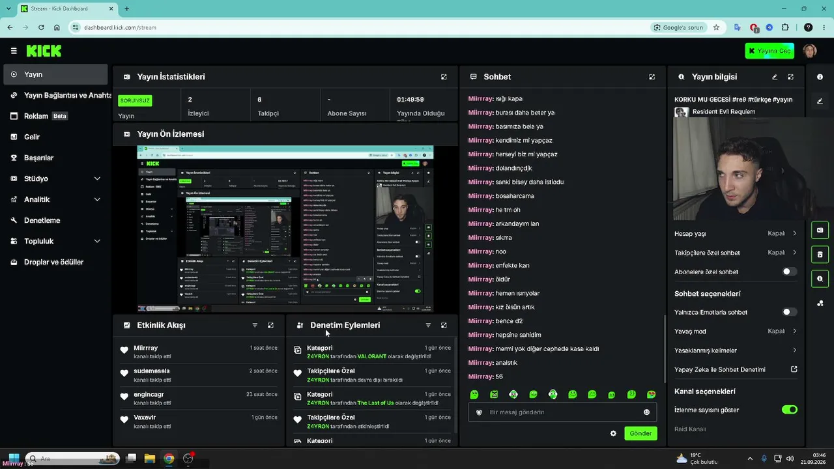Viewport: 834px width, 469px height.
Task: Click the Gönder button
Action: (640, 433)
